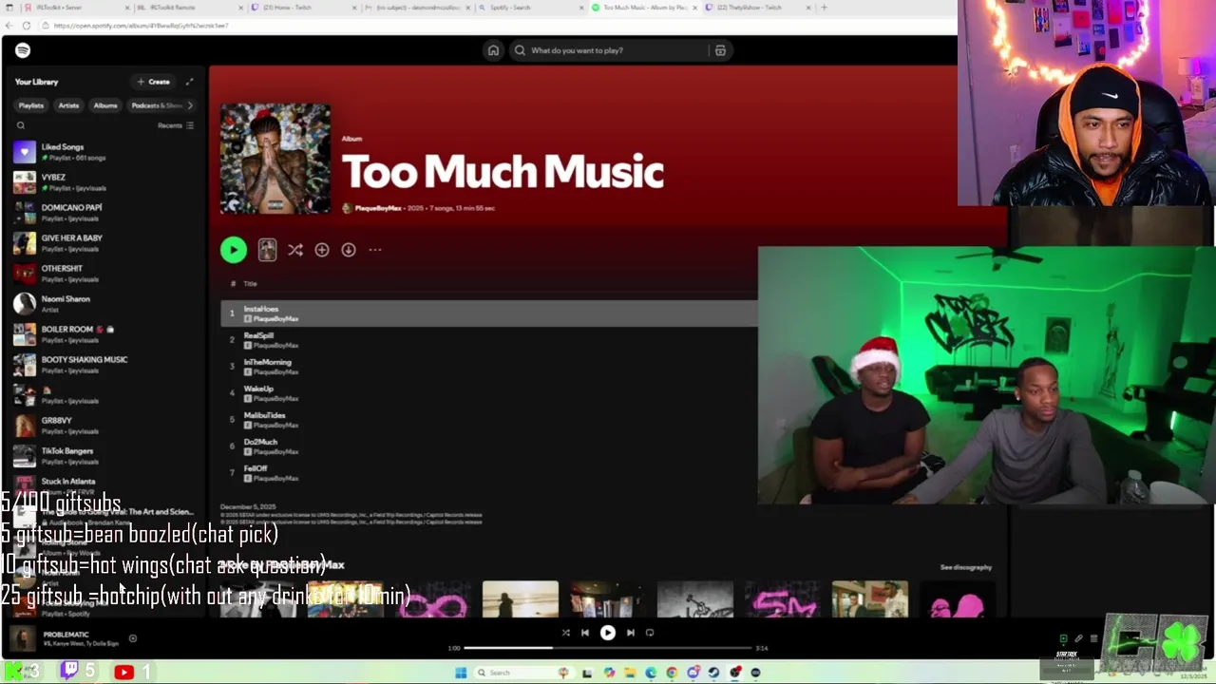Select track 6 Do2Much
The width and height of the screenshot is (1216, 684).
coord(489,446)
